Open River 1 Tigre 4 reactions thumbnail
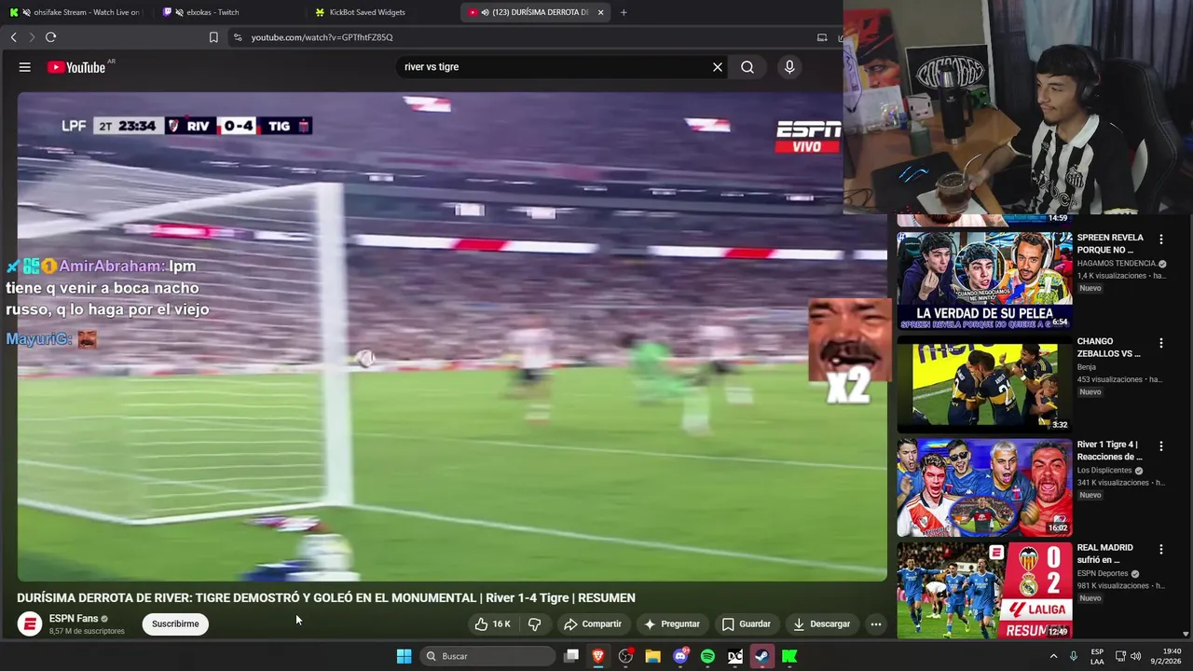 [984, 487]
